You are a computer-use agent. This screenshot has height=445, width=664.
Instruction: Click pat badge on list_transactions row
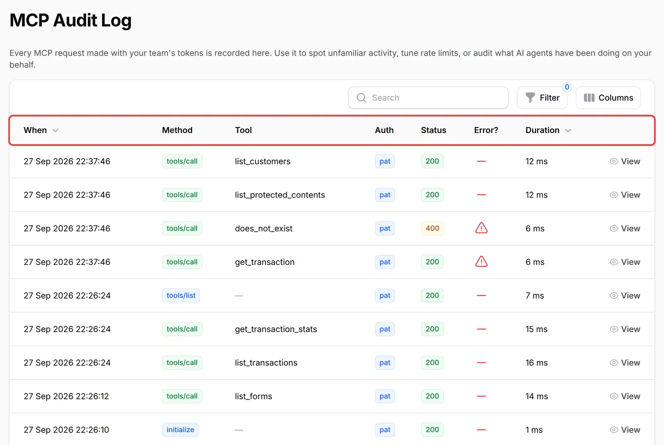(385, 362)
